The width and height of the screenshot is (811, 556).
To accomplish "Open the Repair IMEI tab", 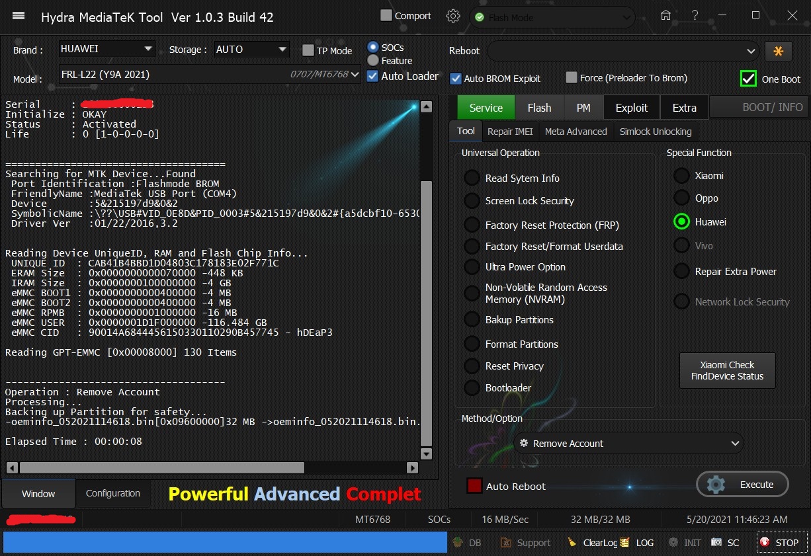I will tap(510, 132).
